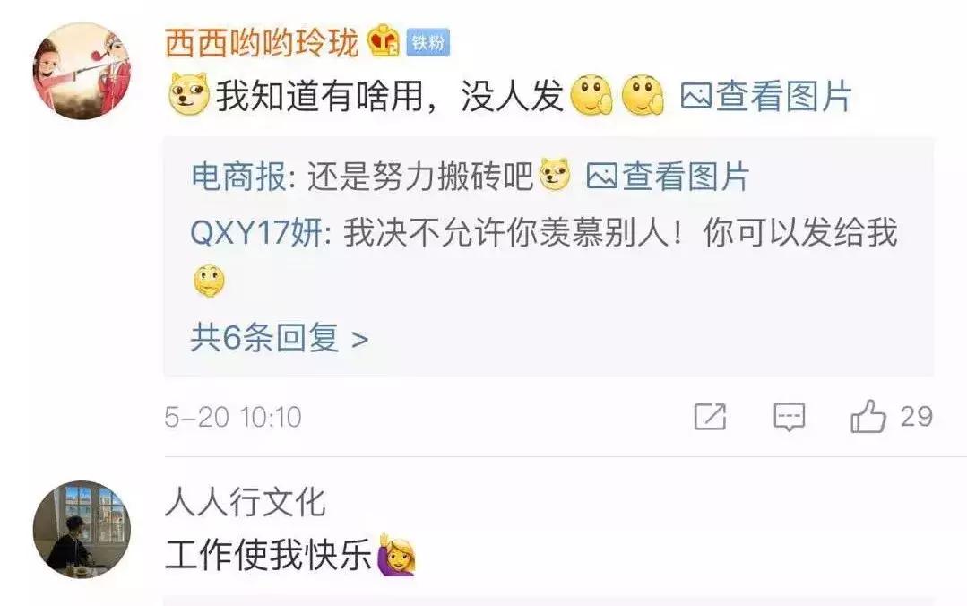The image size is (967, 606).
Task: View image in 西西哟哟玲珑's comment
Action: coord(766,96)
